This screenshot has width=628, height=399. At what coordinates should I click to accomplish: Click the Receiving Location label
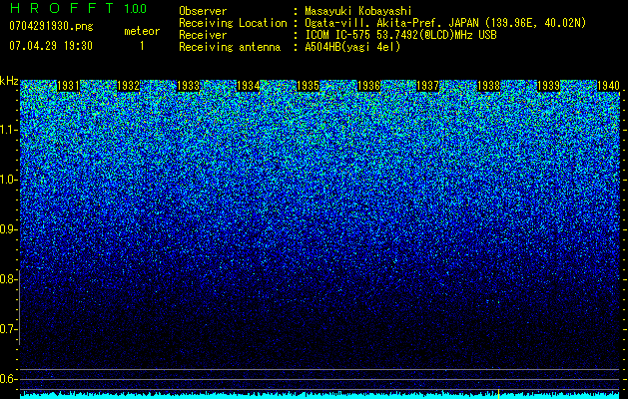(x=233, y=23)
